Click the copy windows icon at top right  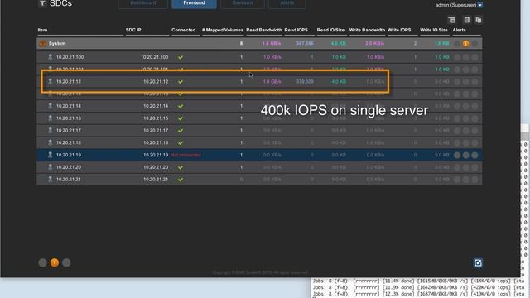pyautogui.click(x=479, y=20)
